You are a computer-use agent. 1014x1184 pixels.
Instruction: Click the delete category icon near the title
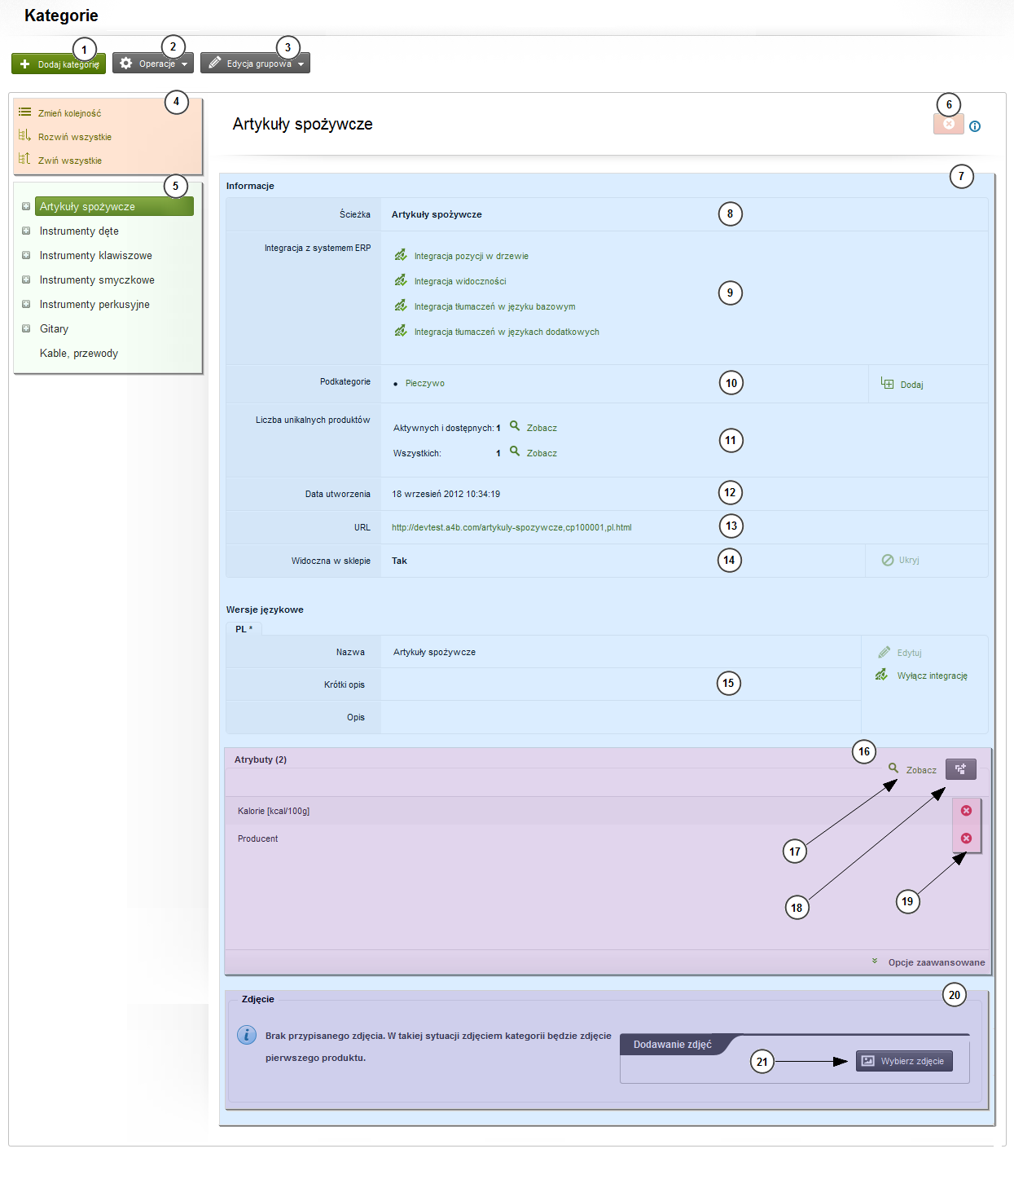tap(948, 124)
